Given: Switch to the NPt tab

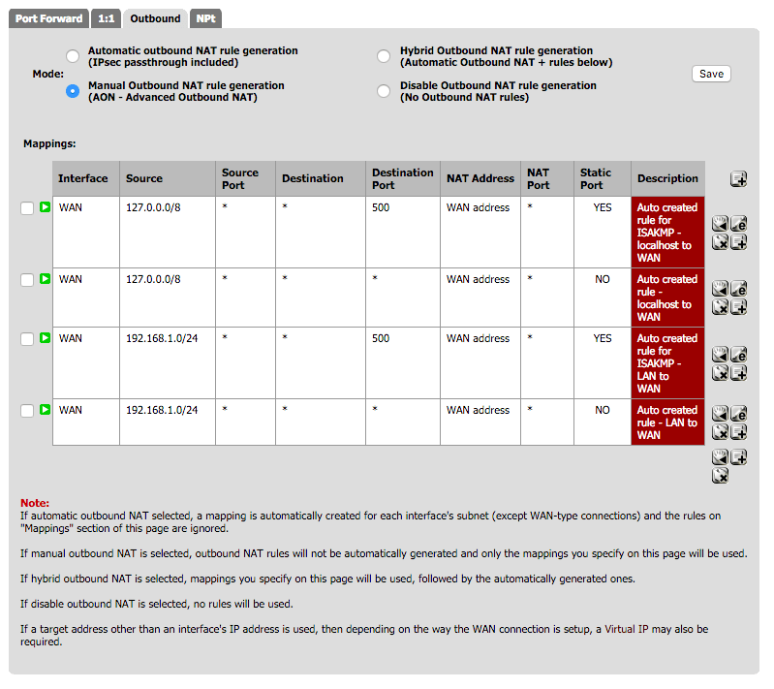Looking at the screenshot, I should pos(205,18).
